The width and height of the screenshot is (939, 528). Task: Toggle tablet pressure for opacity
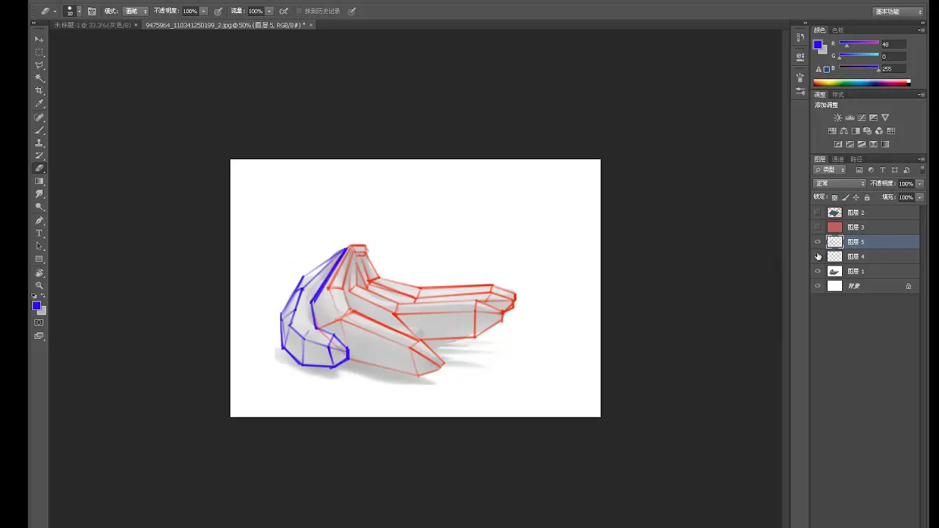(x=218, y=12)
